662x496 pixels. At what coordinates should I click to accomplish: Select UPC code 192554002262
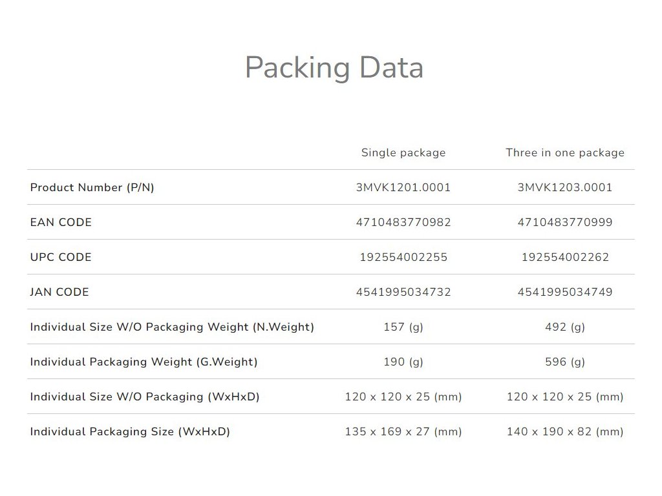565,258
